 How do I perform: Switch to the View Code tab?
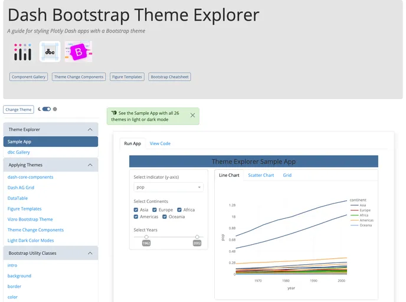click(x=160, y=143)
